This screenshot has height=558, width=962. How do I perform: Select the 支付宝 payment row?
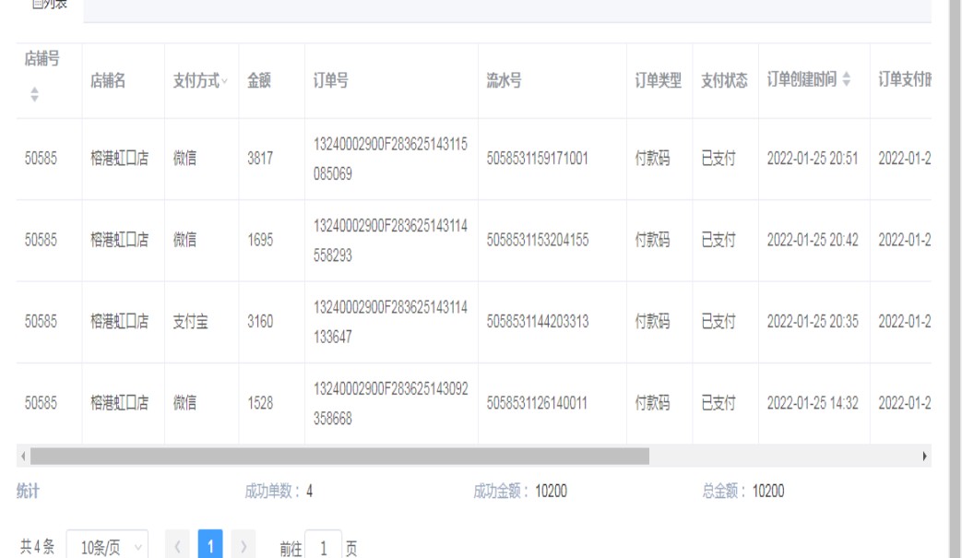(192, 322)
